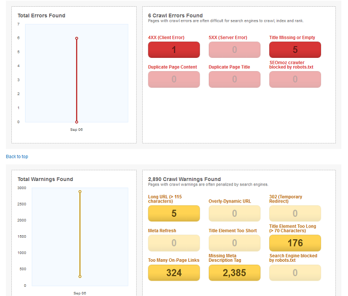Click the 6 Crawl Errors Found heading
Screen dimensions: 348x296
click(x=176, y=15)
